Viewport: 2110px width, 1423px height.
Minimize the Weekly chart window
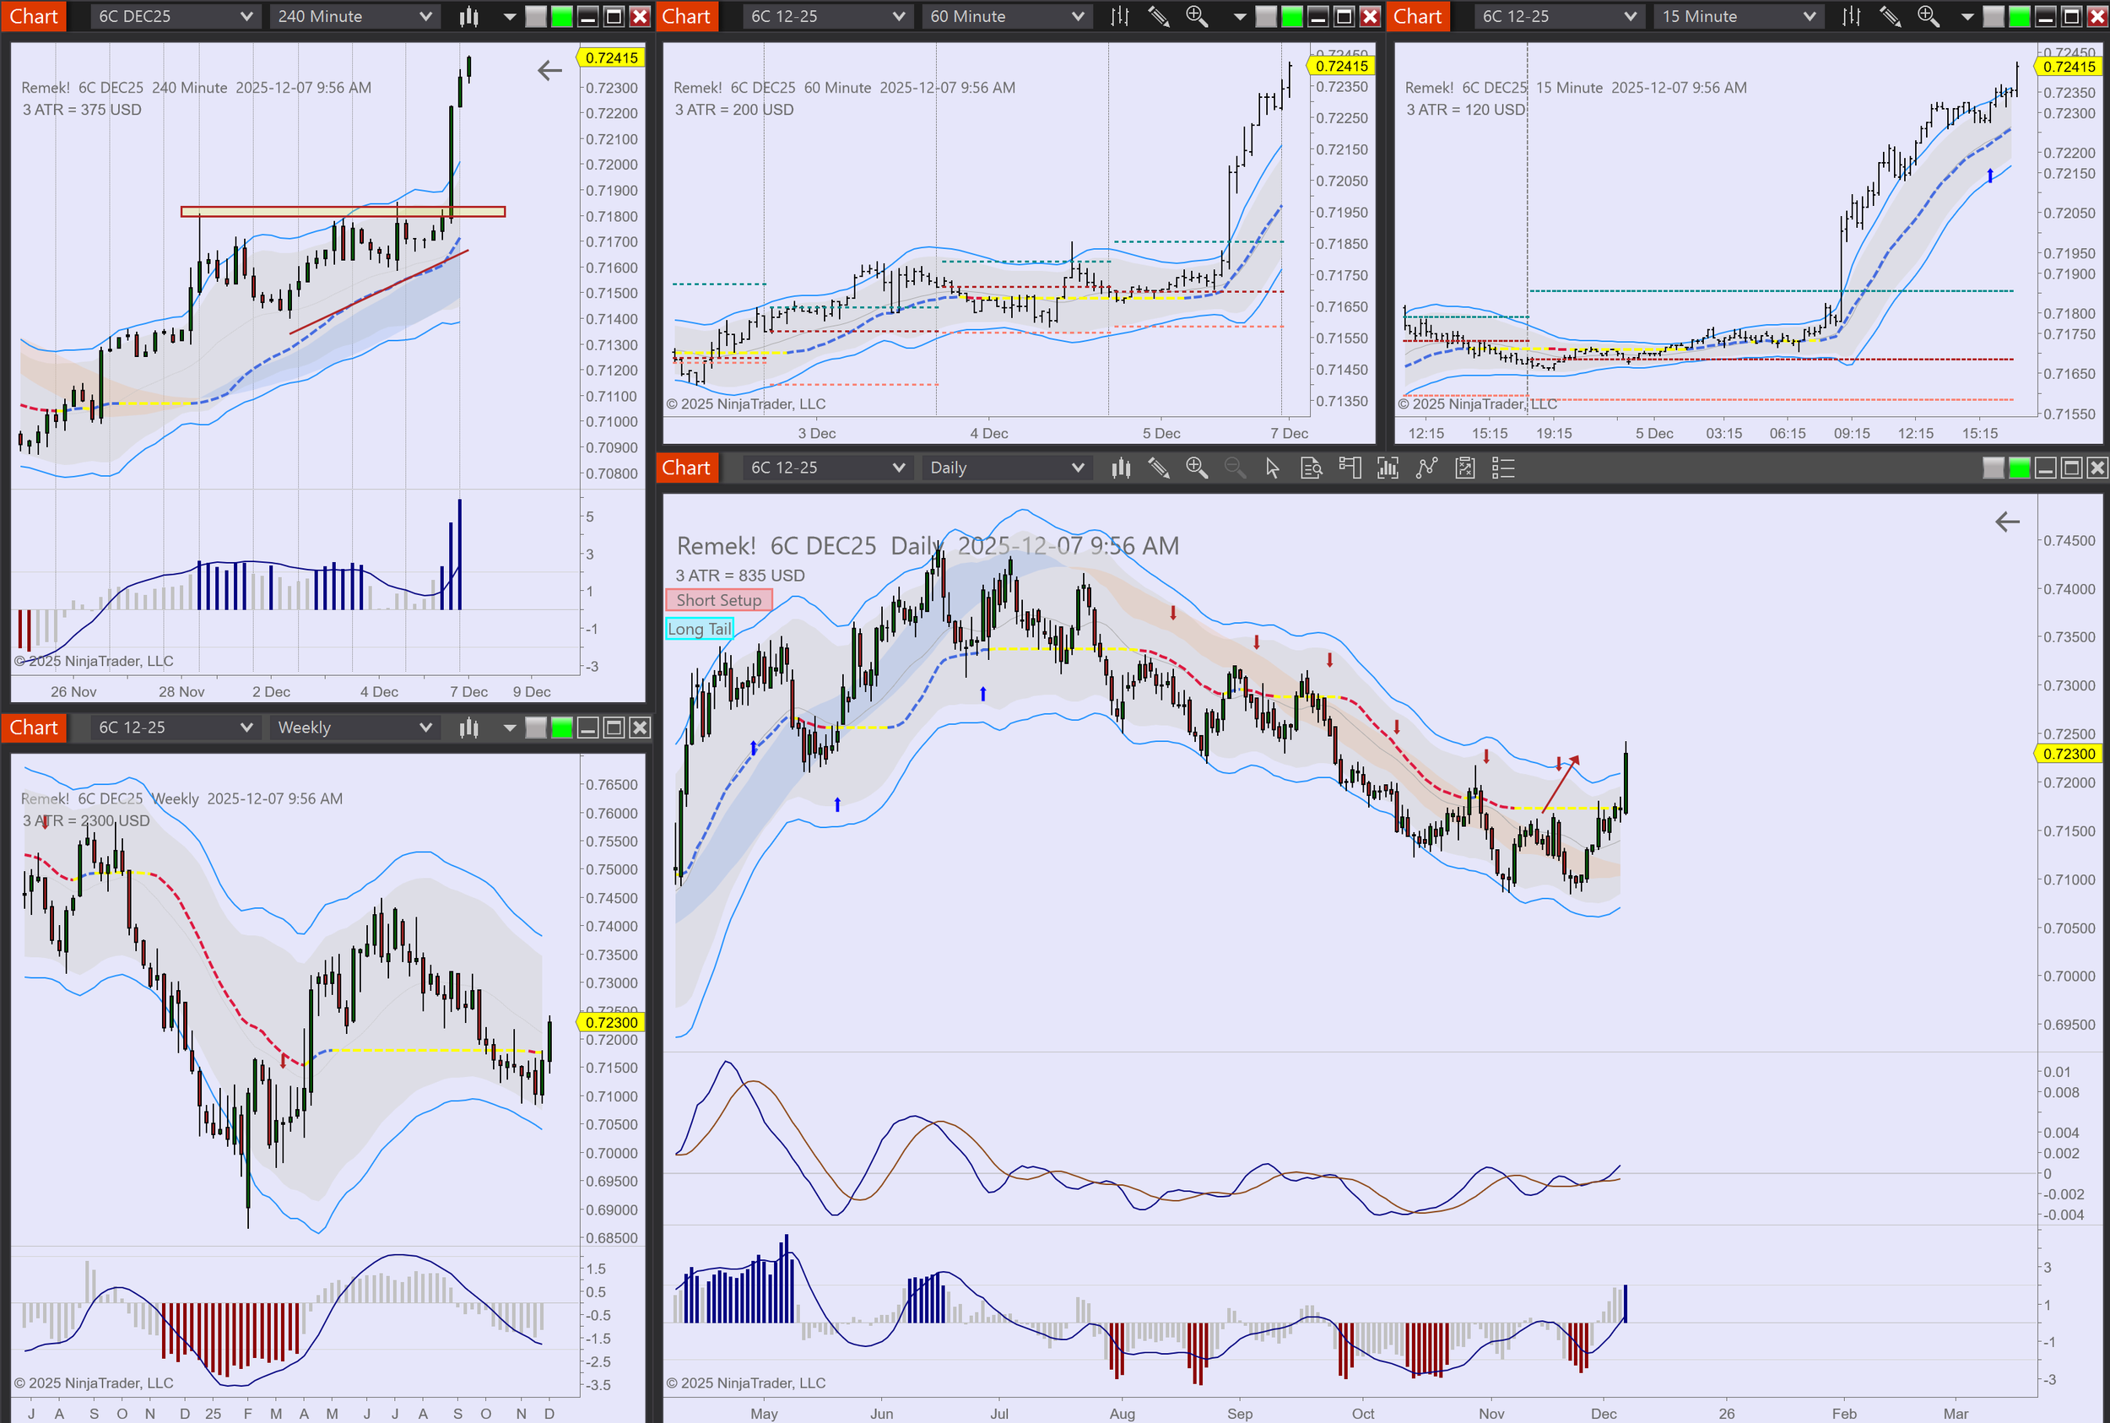point(588,728)
